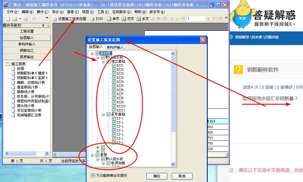The image size is (303, 182).
Task: Open the 钢筋加工 navigation module
Action: click(x=27, y=51)
